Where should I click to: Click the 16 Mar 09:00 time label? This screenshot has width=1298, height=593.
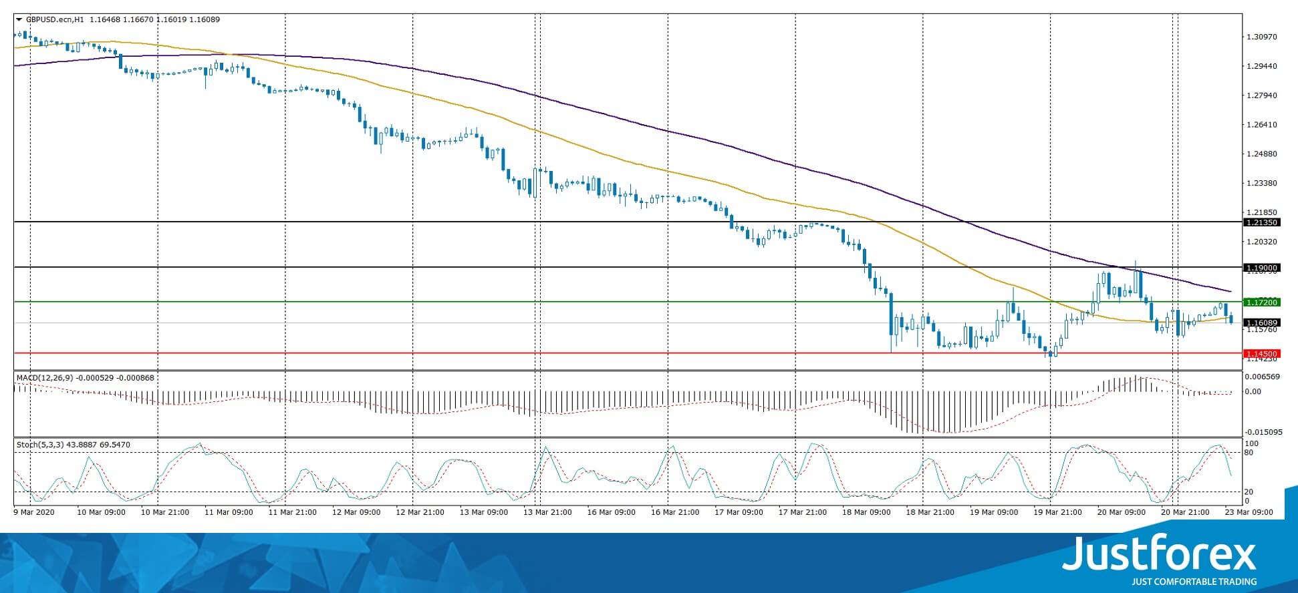click(612, 512)
